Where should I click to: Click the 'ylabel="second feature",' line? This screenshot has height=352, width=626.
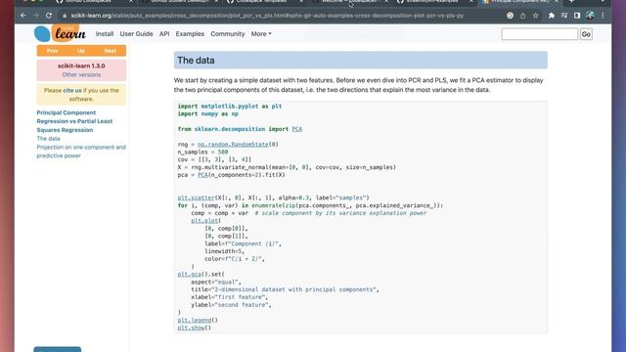(x=231, y=305)
